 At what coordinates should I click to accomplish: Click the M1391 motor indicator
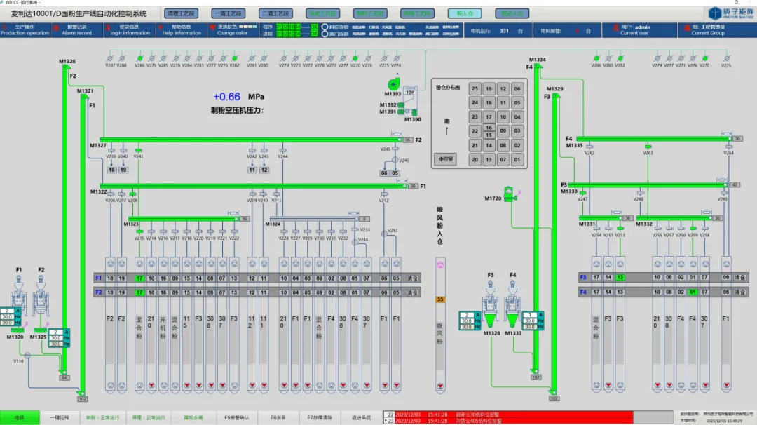coord(401,112)
